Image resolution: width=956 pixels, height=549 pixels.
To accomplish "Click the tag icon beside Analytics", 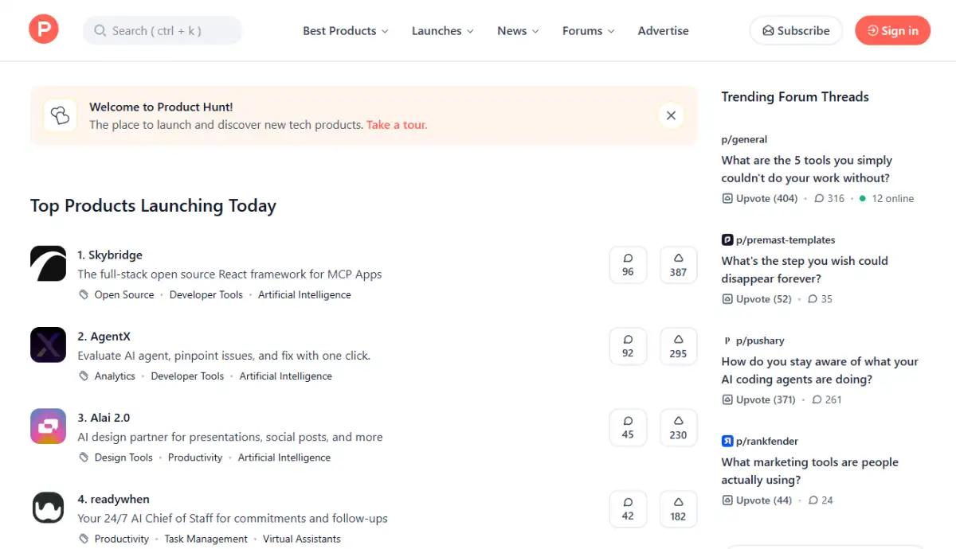I will pyautogui.click(x=84, y=376).
